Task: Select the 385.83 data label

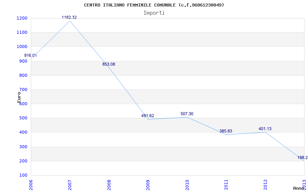Action: coord(226,131)
